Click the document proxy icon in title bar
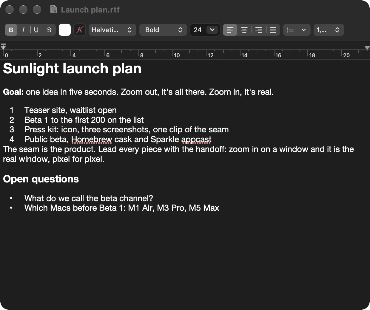This screenshot has width=370, height=310. pyautogui.click(x=54, y=10)
